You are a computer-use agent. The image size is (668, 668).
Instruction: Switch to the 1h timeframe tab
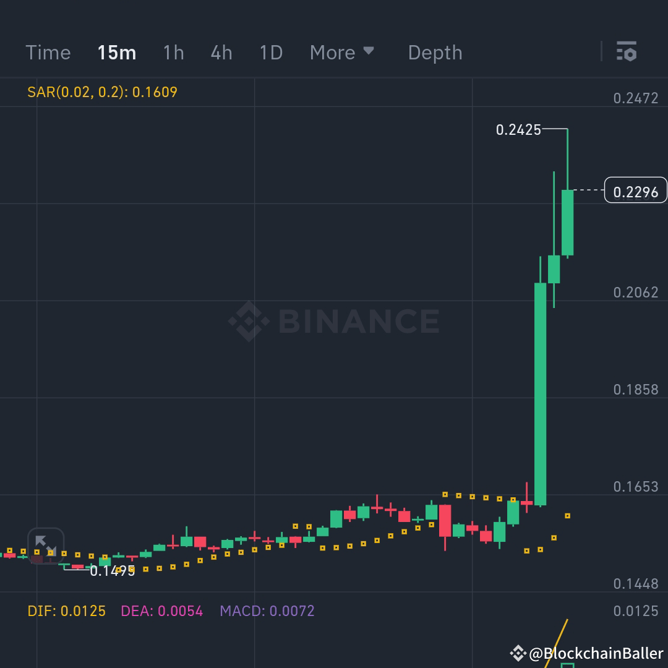tap(173, 53)
